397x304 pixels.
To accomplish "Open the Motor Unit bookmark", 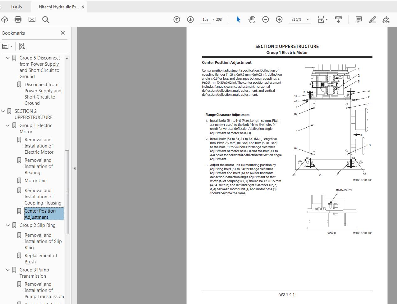I will tap(36, 181).
